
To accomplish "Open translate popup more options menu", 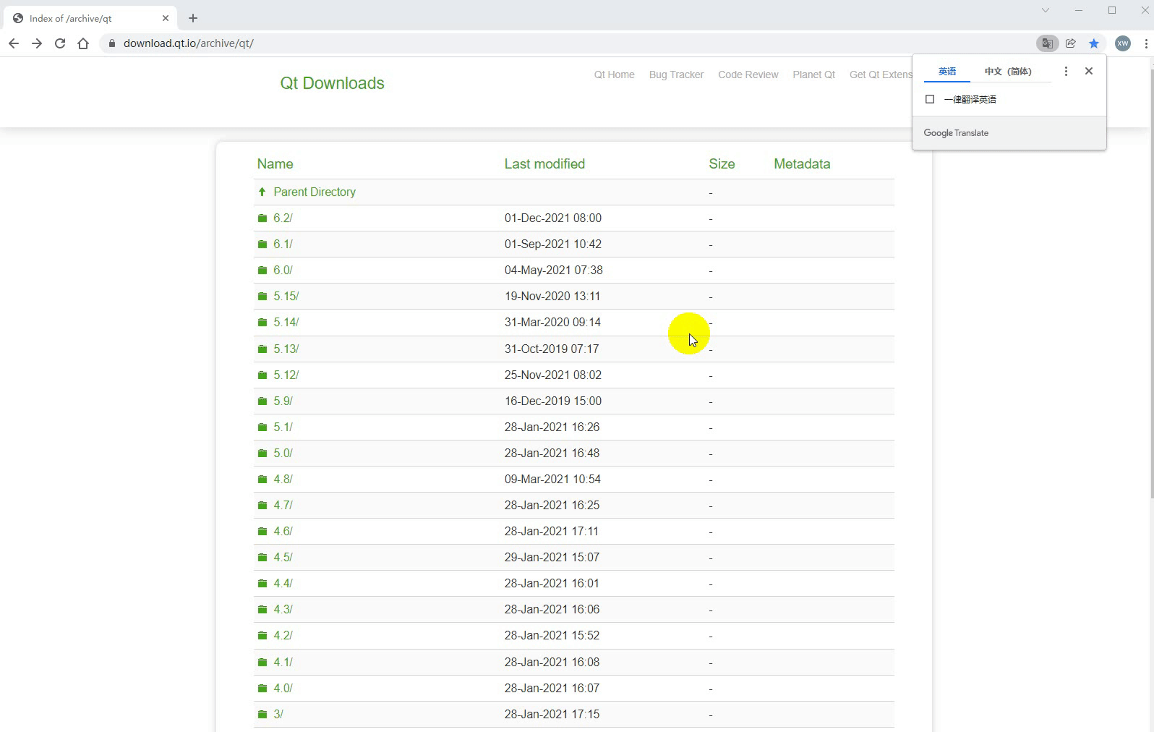I will [1065, 71].
